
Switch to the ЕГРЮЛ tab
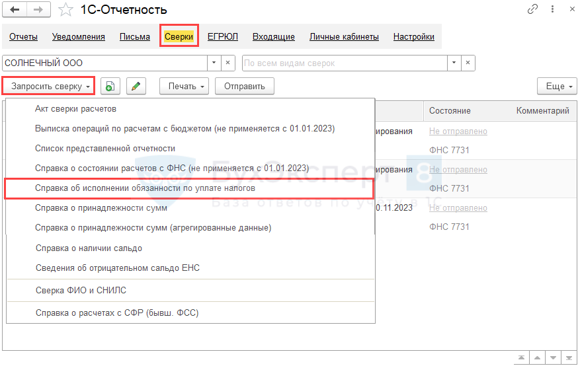[222, 36]
